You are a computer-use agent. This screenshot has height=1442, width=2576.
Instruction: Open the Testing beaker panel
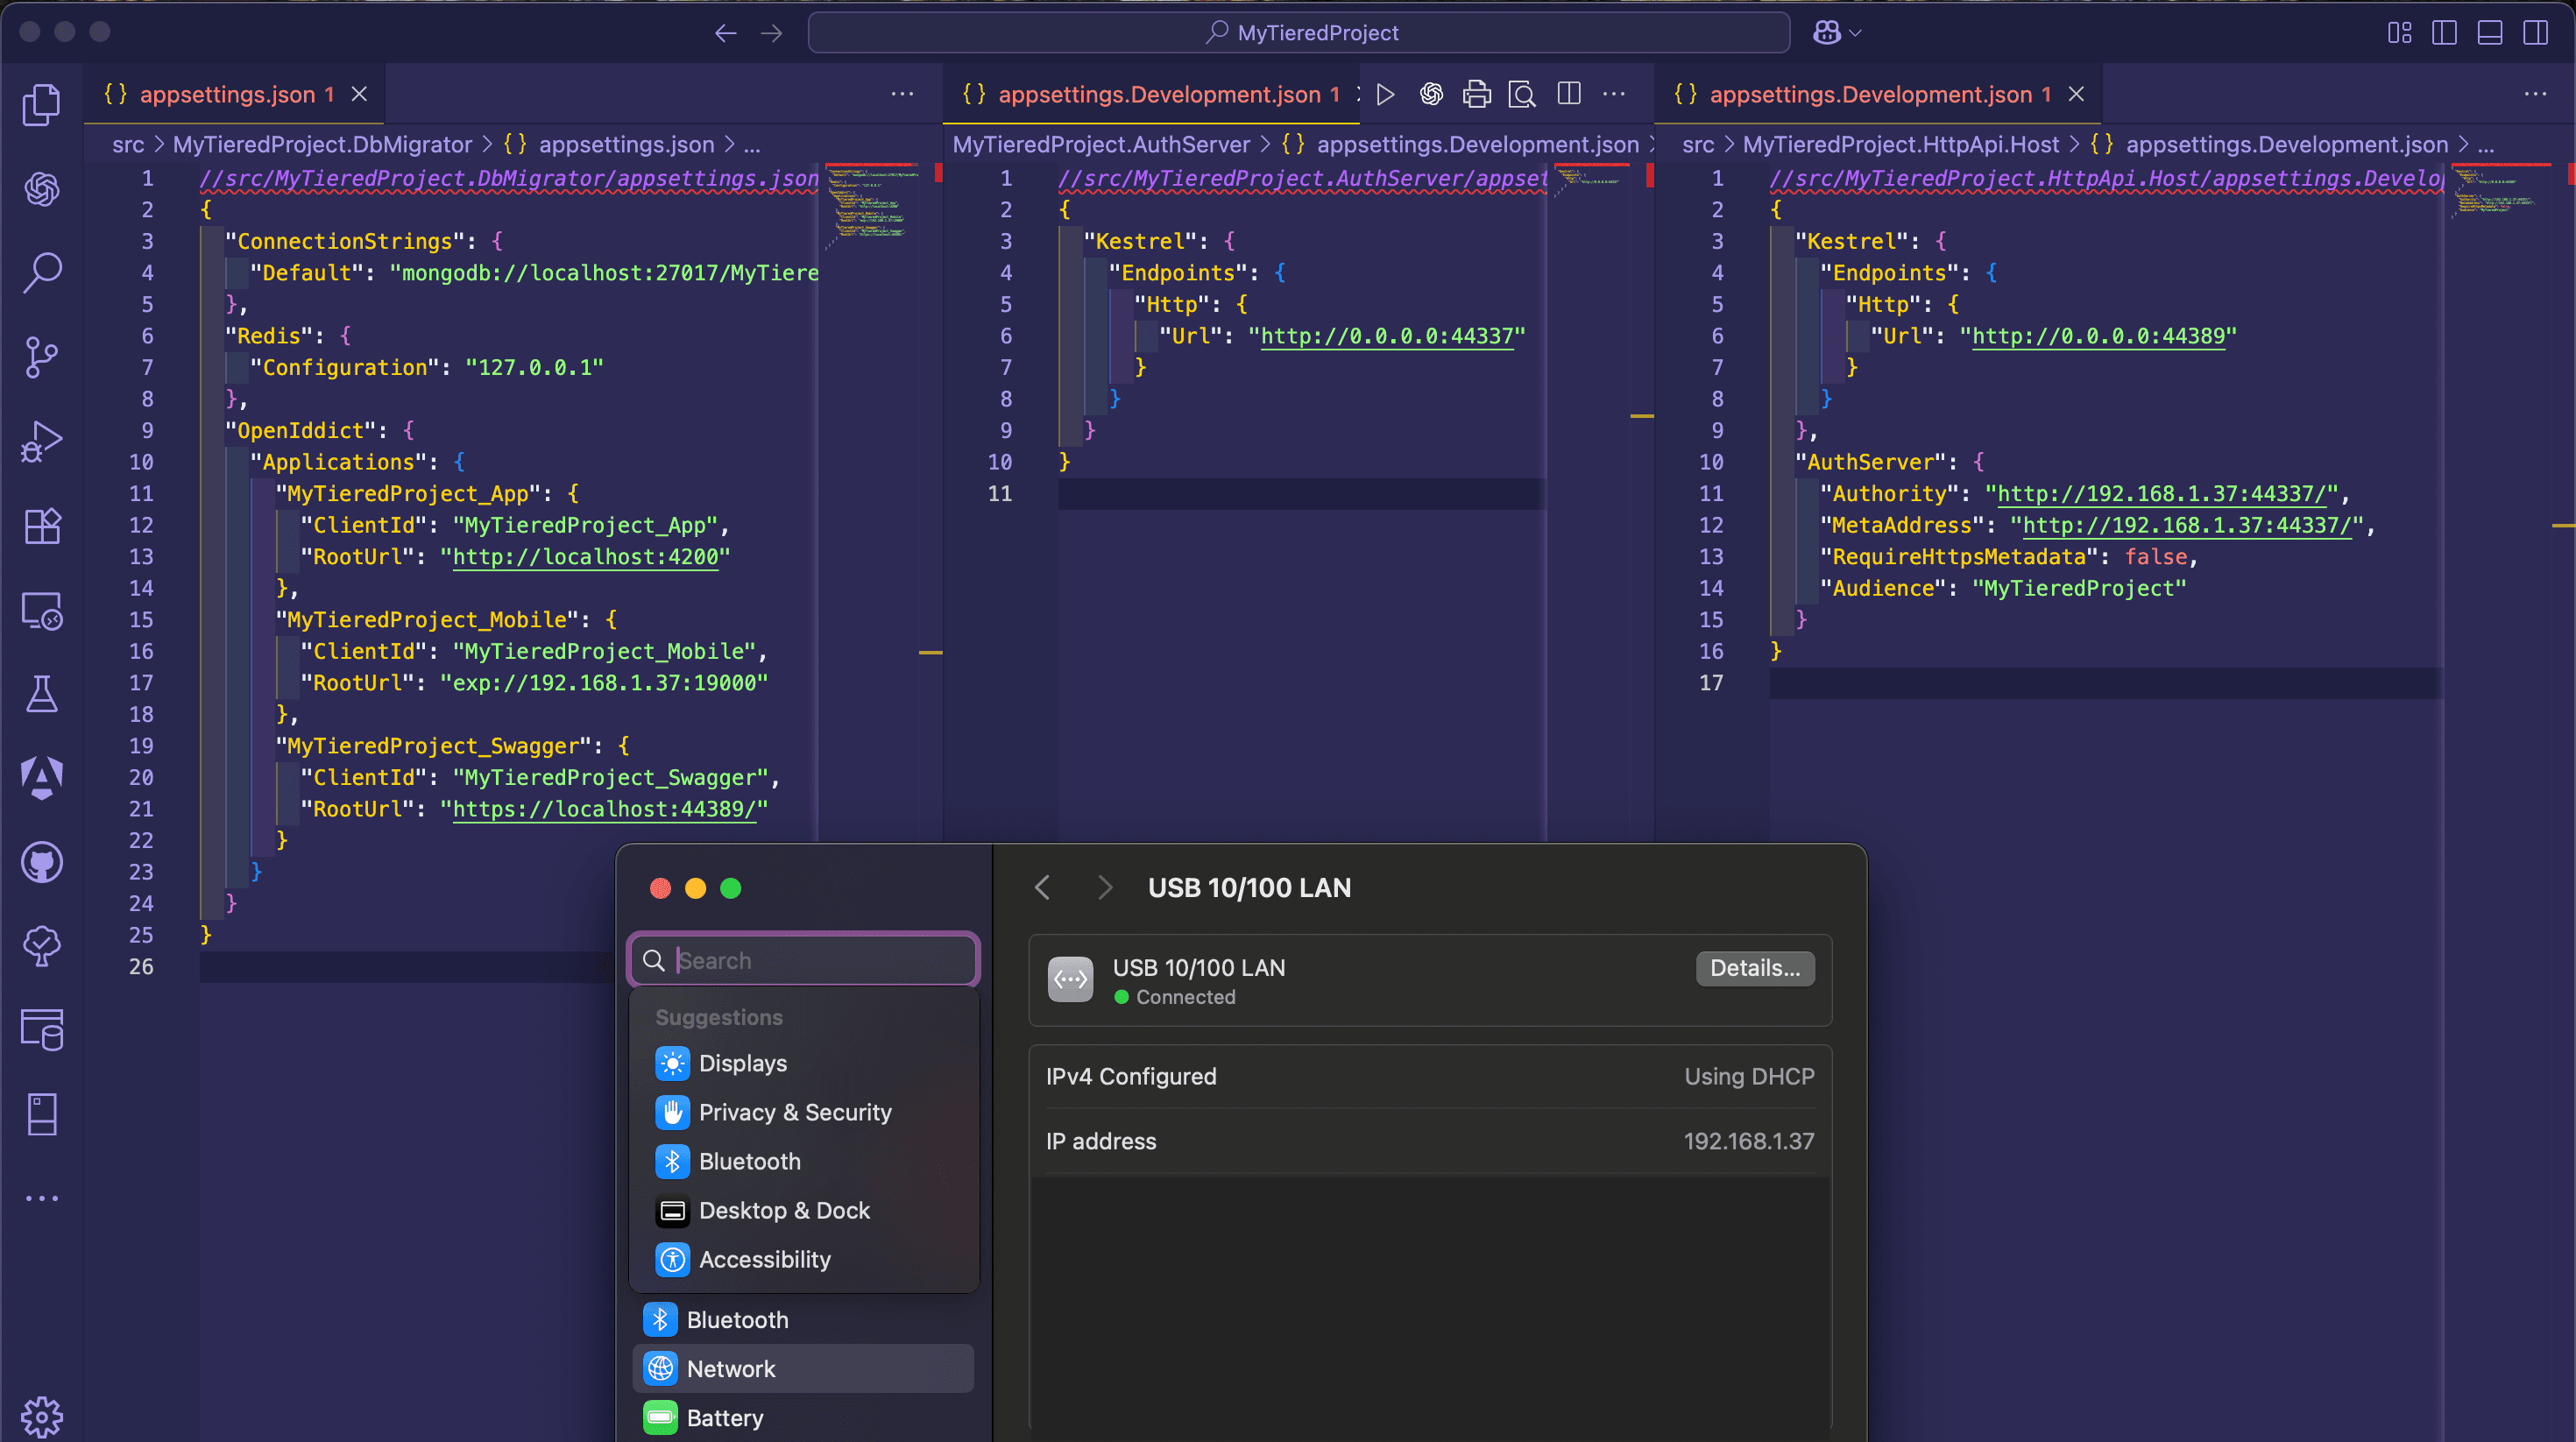click(x=42, y=694)
